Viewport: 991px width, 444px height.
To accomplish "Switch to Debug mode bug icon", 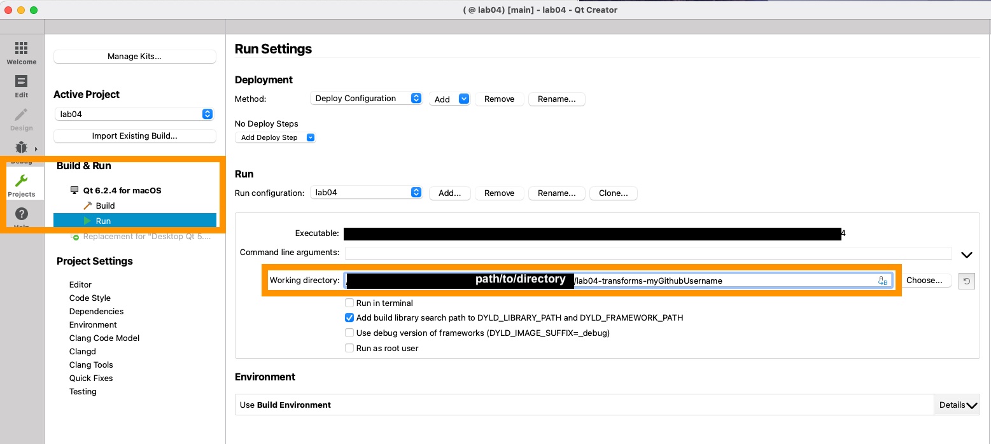I will (22, 148).
